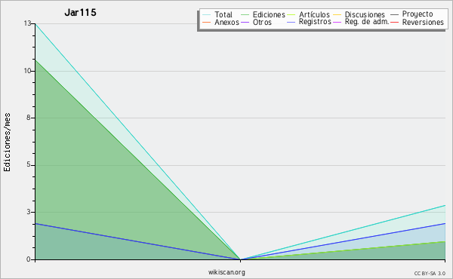Click the y-axis value 3
The width and height of the screenshot is (453, 279).
pos(29,212)
